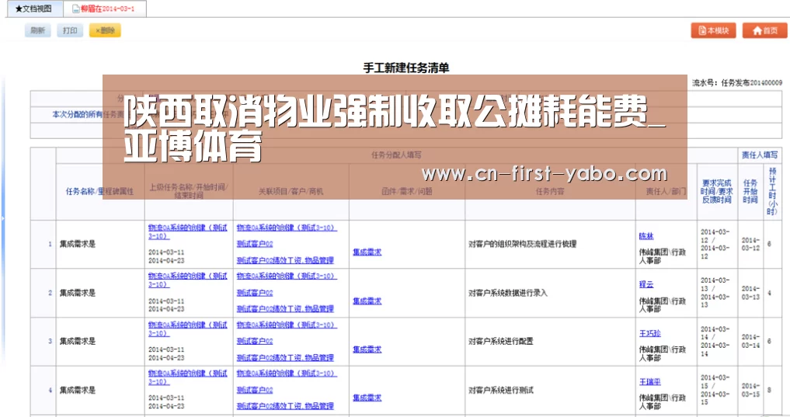
Task: Open row 3 测试客户02 customer link
Action: [x=255, y=341]
